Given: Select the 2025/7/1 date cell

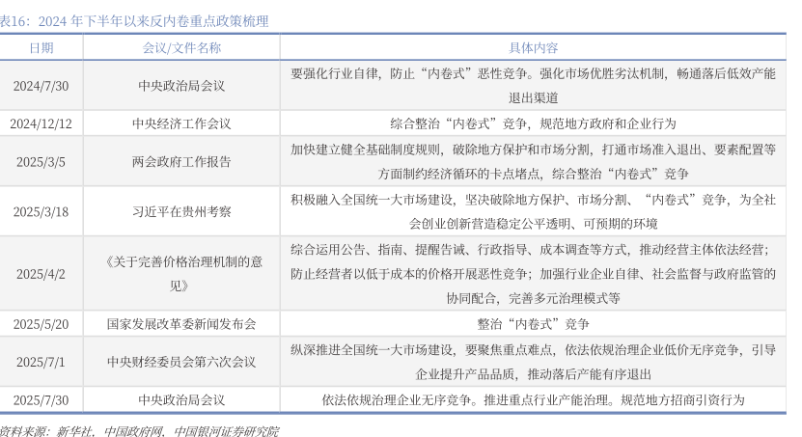Looking at the screenshot, I should [x=41, y=362].
